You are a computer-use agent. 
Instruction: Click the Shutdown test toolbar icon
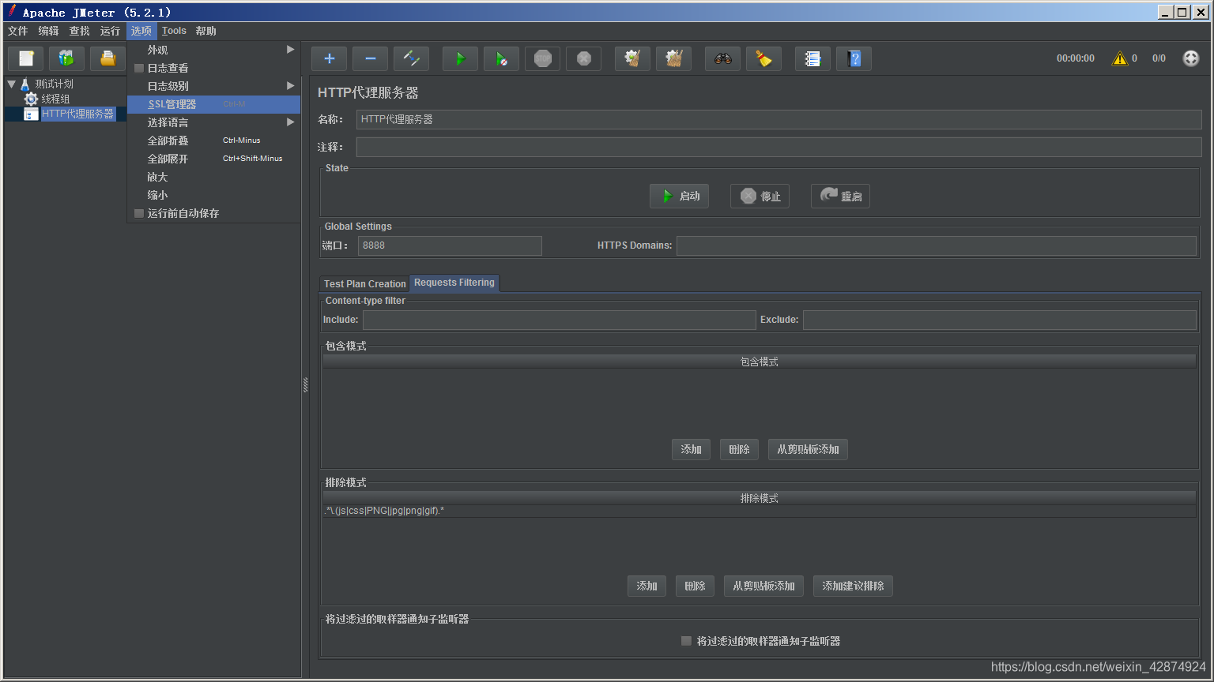pos(583,58)
